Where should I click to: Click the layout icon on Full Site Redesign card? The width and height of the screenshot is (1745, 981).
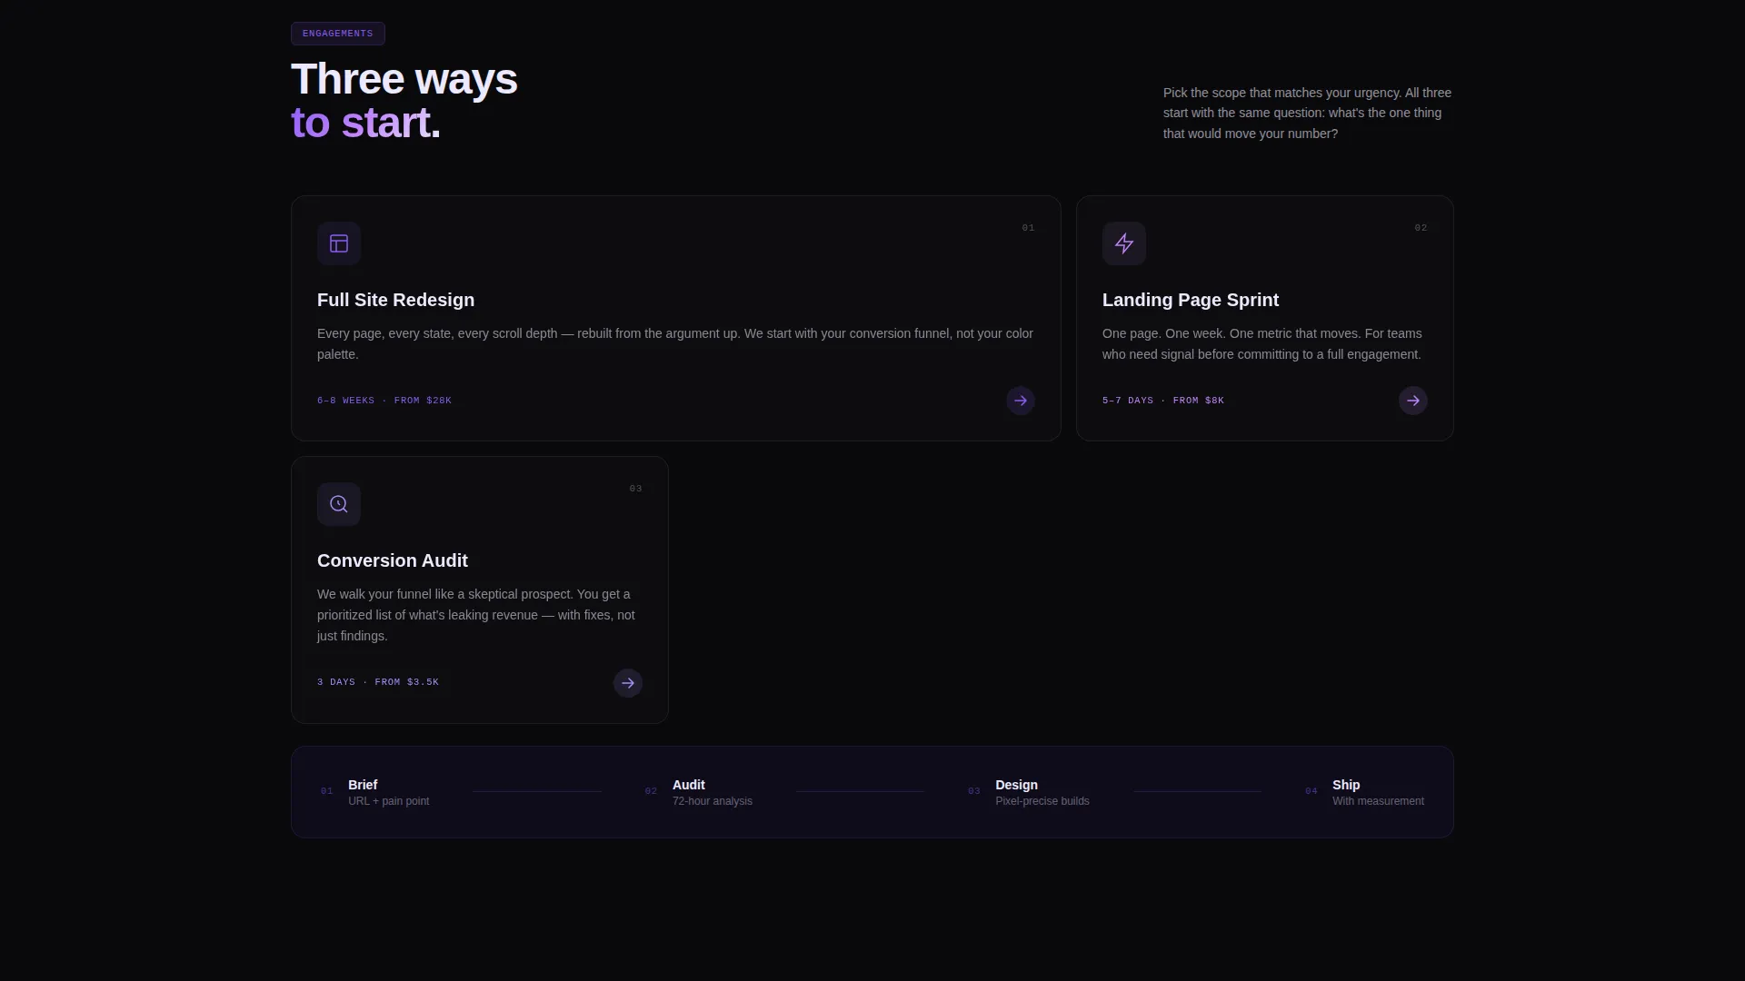click(339, 243)
